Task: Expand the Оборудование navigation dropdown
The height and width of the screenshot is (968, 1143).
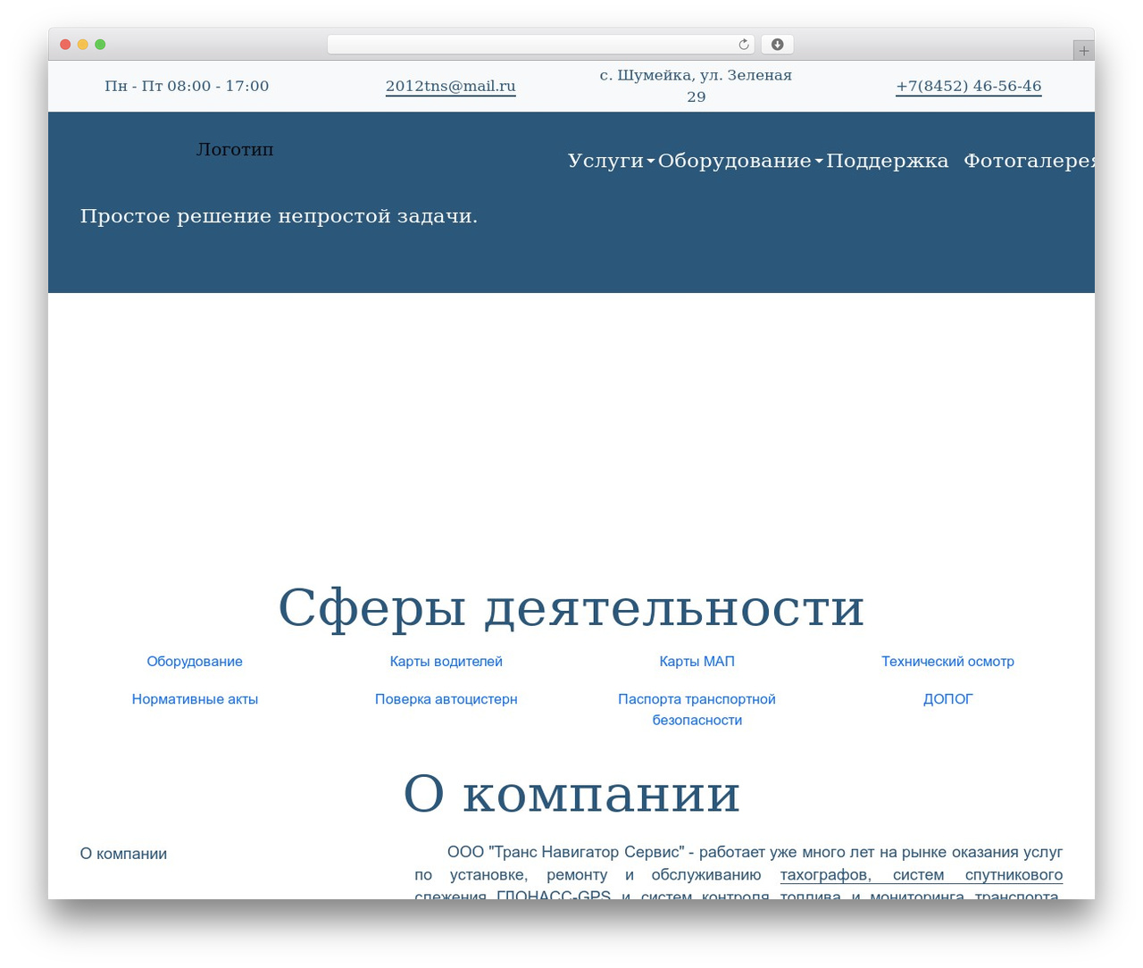Action: coord(739,161)
